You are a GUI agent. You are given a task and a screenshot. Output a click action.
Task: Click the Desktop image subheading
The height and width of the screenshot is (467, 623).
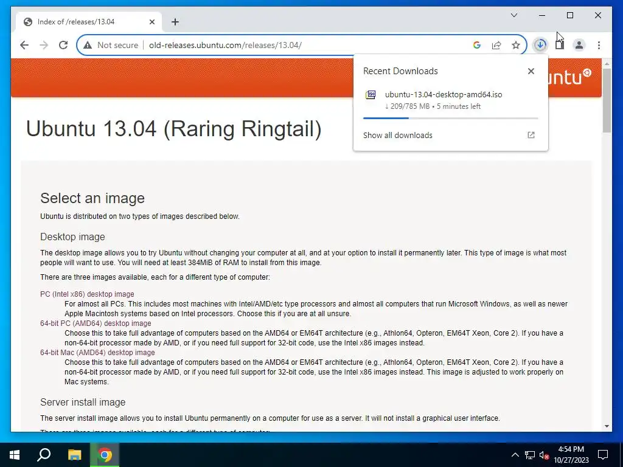point(72,237)
